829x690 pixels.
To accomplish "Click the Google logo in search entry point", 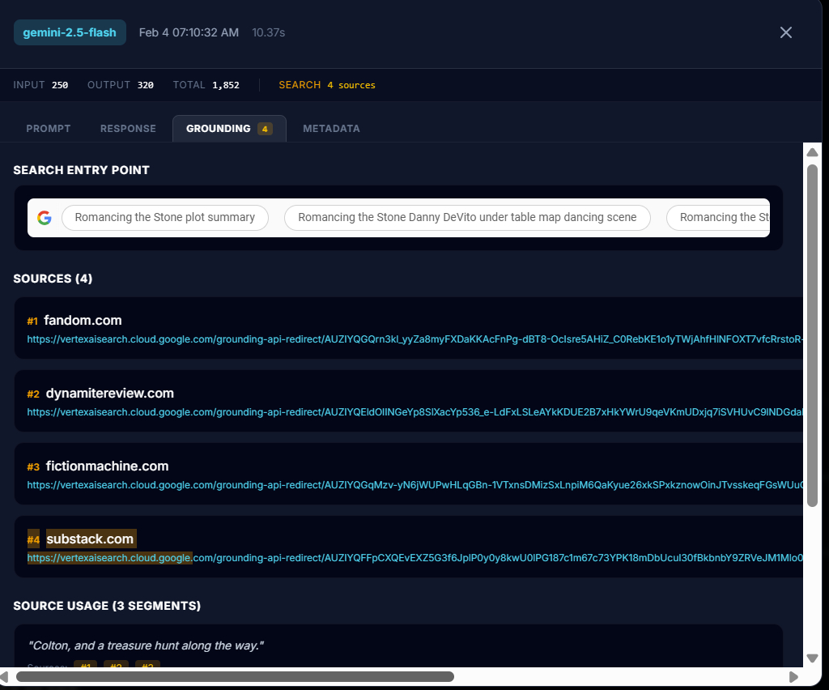I will 45,218.
